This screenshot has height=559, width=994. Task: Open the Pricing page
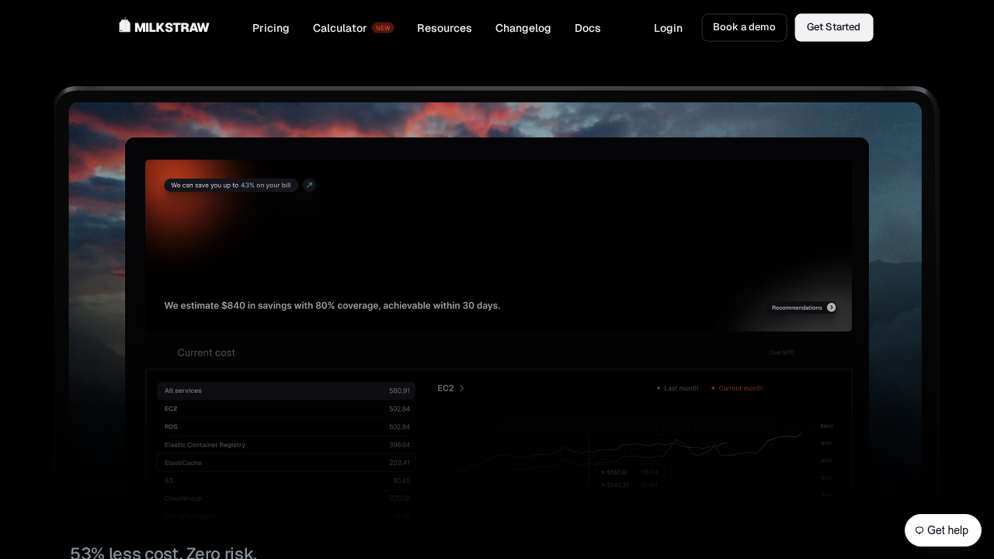pos(270,28)
